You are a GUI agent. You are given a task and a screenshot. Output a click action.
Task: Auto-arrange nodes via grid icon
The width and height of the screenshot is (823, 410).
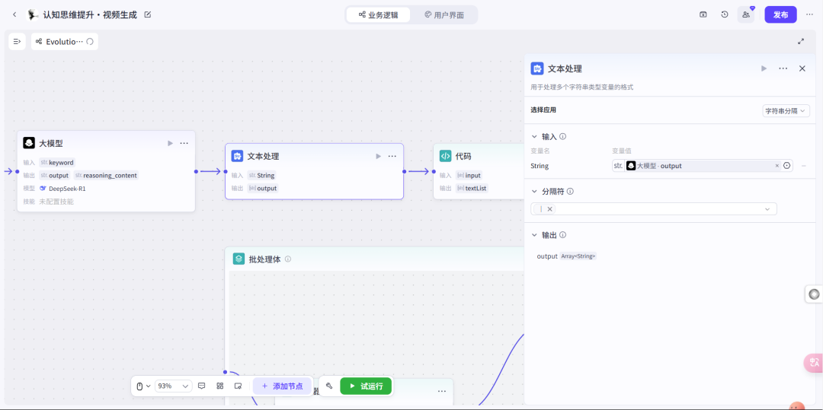tap(220, 386)
